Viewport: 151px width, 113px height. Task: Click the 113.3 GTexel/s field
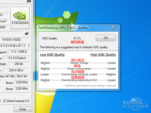(x=16, y=58)
